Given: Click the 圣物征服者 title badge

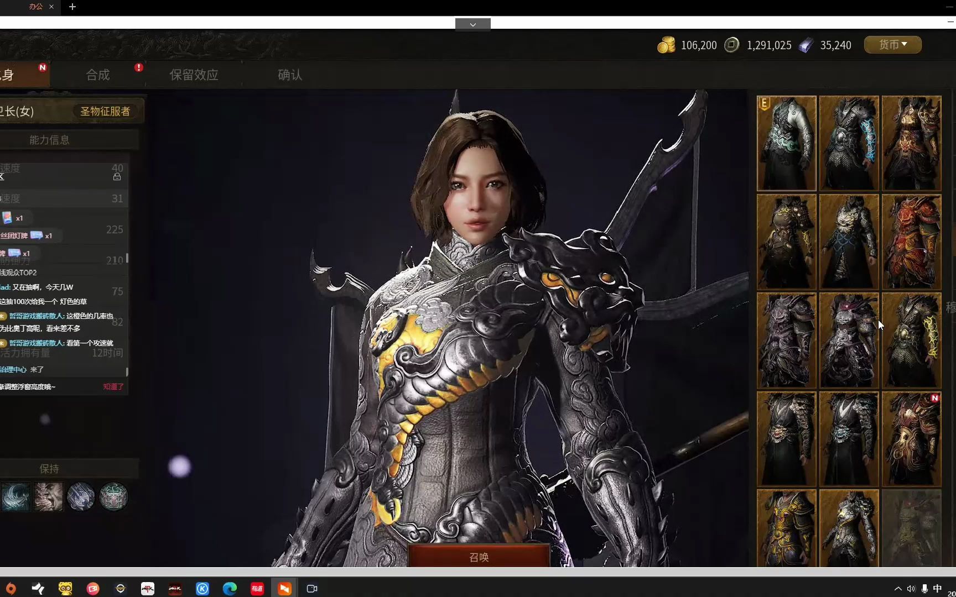Looking at the screenshot, I should click(105, 111).
